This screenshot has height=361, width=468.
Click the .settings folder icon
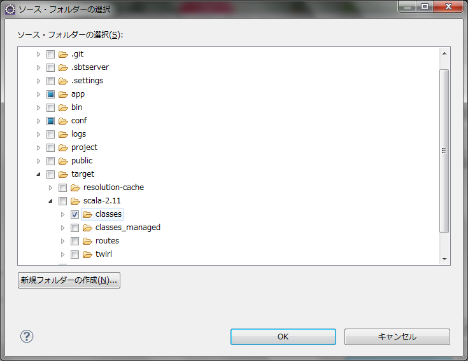[x=63, y=81]
